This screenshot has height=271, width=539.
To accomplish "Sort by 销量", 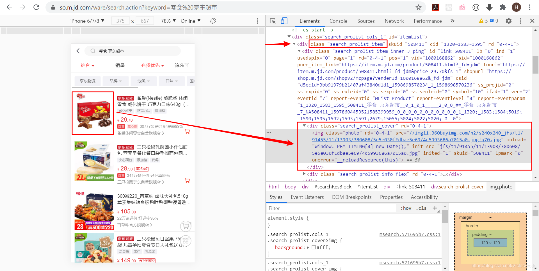I will [120, 65].
